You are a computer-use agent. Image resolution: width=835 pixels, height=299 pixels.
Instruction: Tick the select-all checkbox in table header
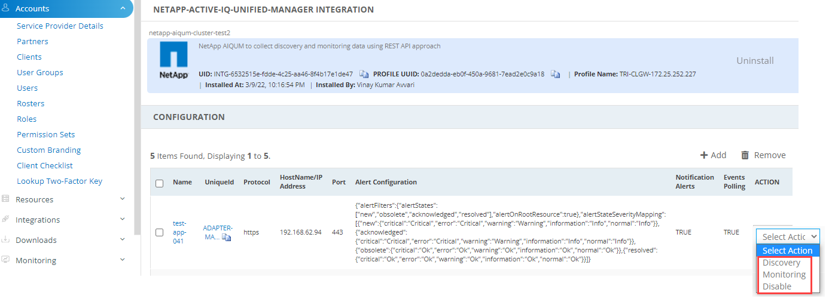[160, 183]
